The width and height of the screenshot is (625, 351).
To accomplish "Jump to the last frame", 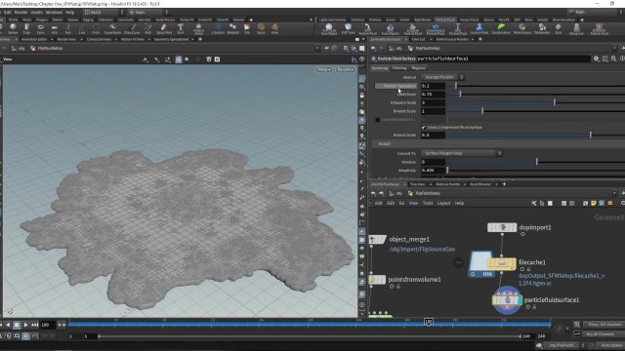I will coord(35,325).
